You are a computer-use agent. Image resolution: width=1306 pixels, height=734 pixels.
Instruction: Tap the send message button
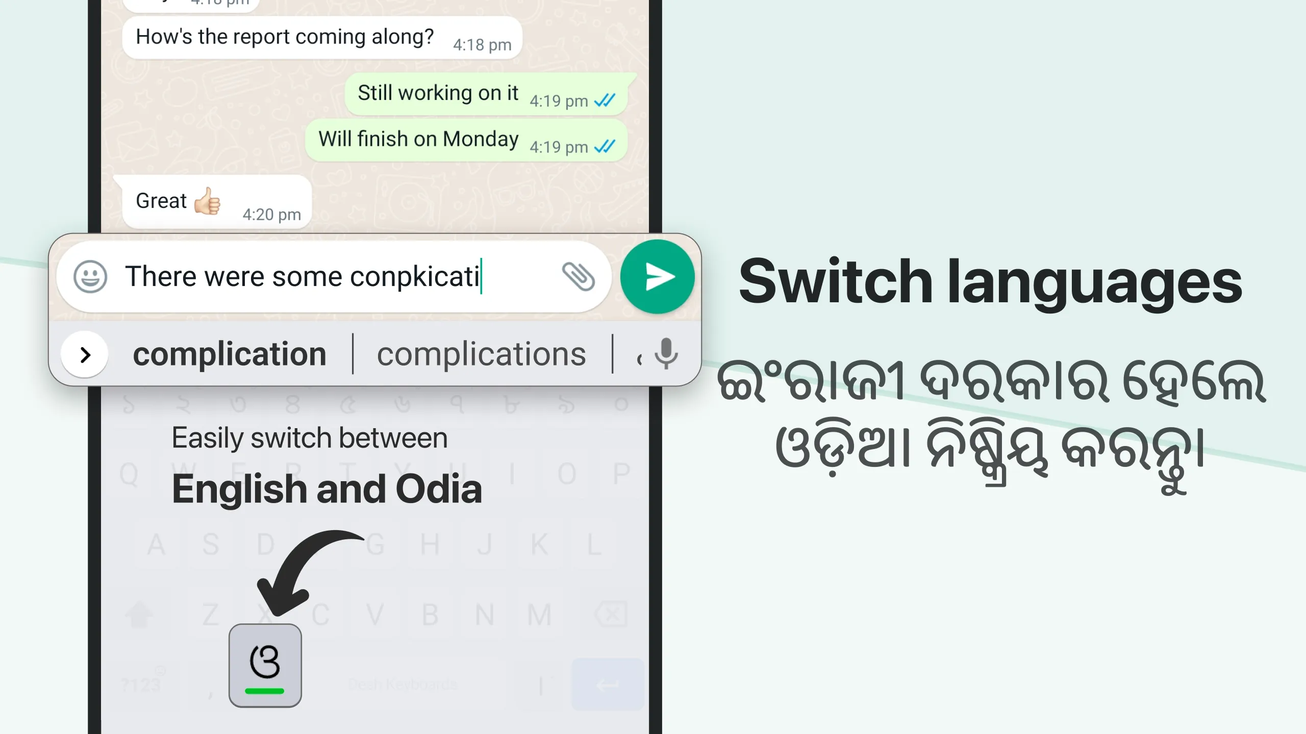(658, 277)
